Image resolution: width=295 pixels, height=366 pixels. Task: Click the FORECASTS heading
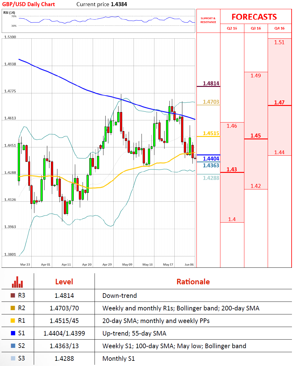pos(254,17)
